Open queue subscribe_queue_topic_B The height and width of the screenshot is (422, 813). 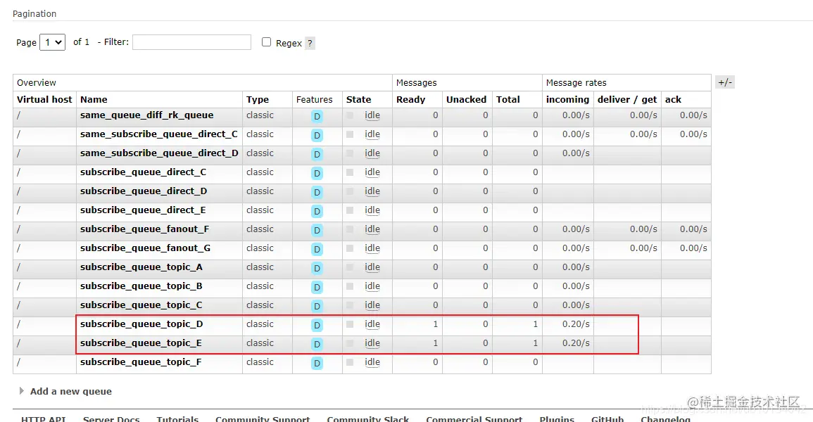coord(141,286)
